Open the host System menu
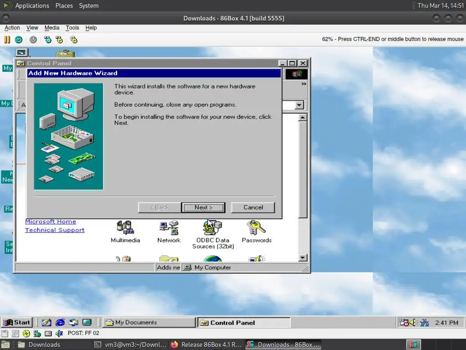This screenshot has height=350, width=466. point(89,5)
